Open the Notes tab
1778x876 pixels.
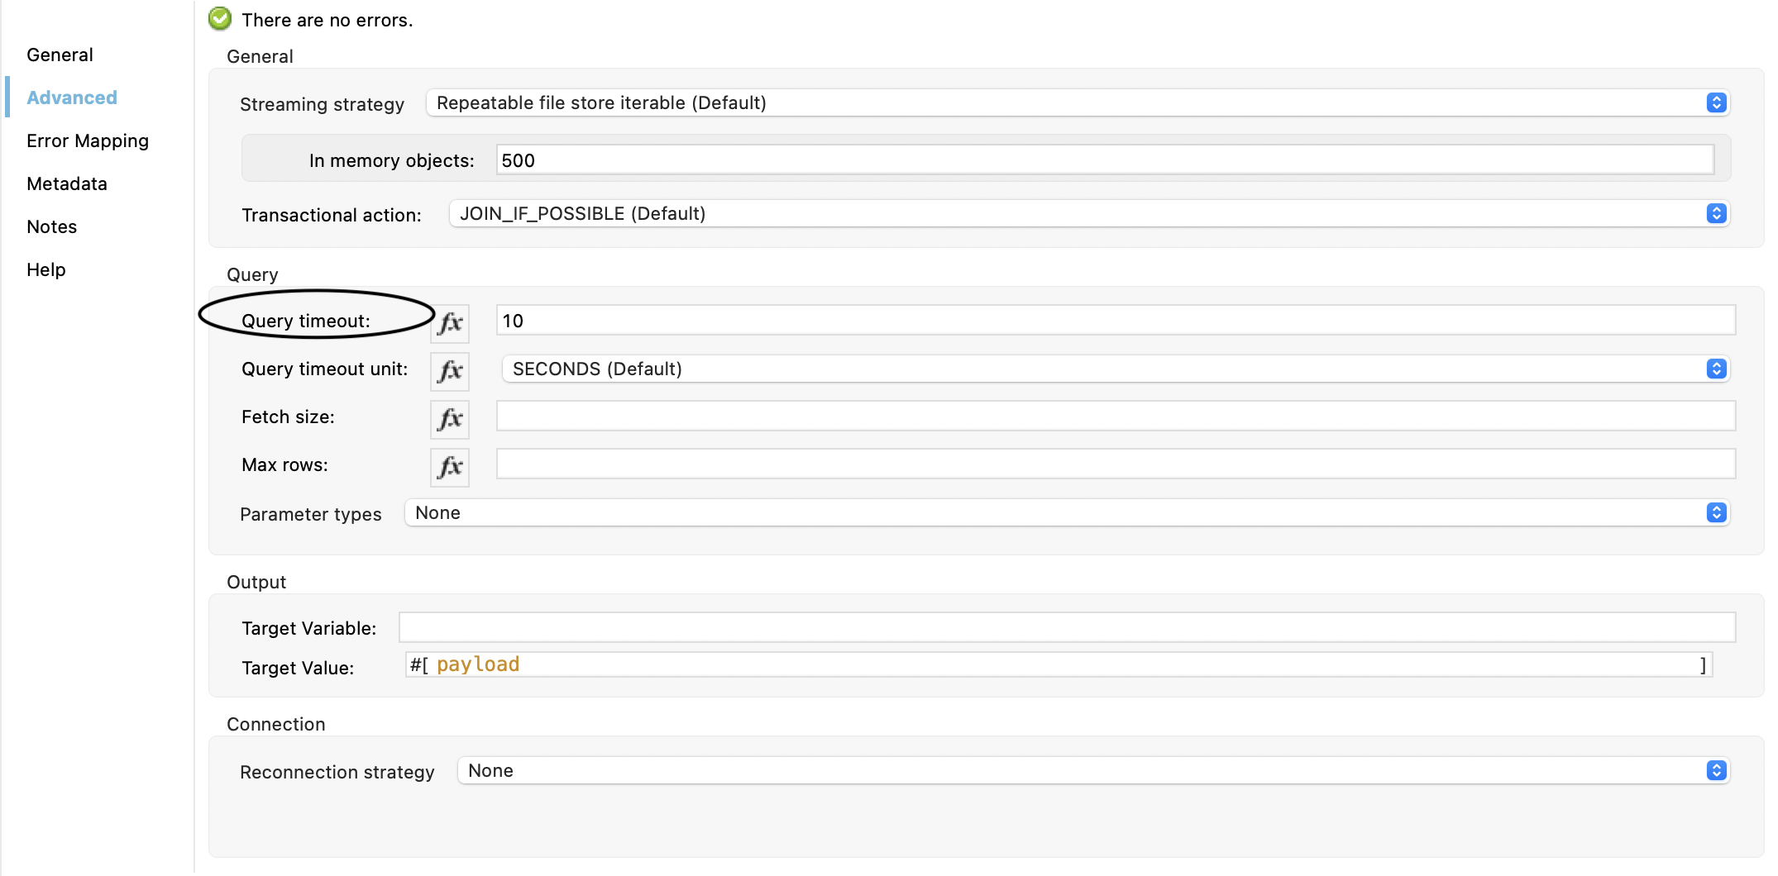51,226
